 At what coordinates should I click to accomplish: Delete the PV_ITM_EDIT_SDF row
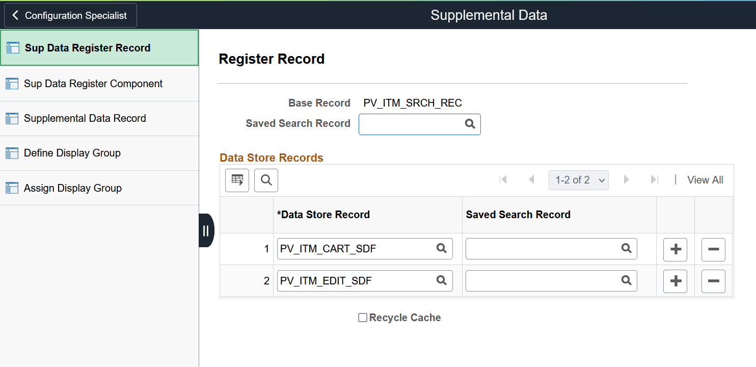[713, 281]
